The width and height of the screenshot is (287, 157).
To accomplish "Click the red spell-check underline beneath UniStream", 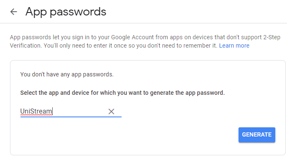I will click(36, 115).
